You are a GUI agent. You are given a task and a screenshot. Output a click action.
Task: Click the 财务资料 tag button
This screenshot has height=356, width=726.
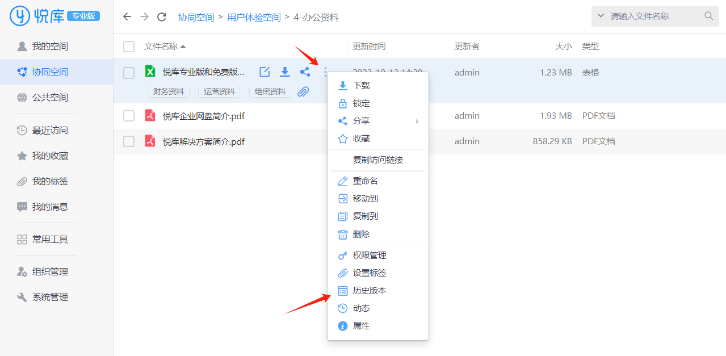click(169, 92)
